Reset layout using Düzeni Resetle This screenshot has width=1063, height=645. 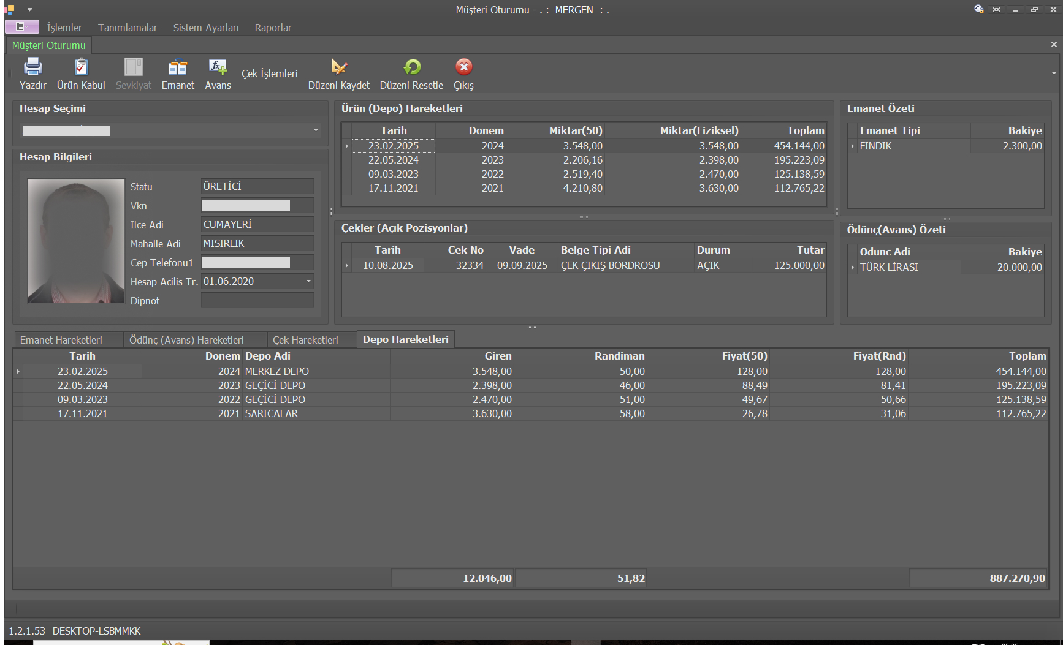(411, 67)
